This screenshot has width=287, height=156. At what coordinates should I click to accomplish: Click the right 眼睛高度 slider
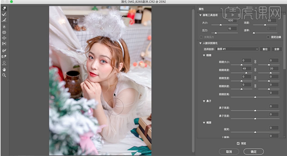point(269,73)
